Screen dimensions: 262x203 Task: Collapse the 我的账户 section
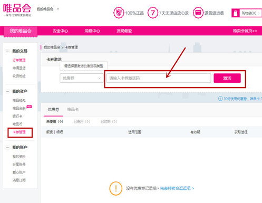[x=7, y=147]
